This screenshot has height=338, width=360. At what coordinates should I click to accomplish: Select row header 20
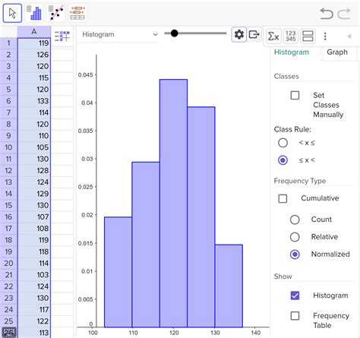[8, 264]
